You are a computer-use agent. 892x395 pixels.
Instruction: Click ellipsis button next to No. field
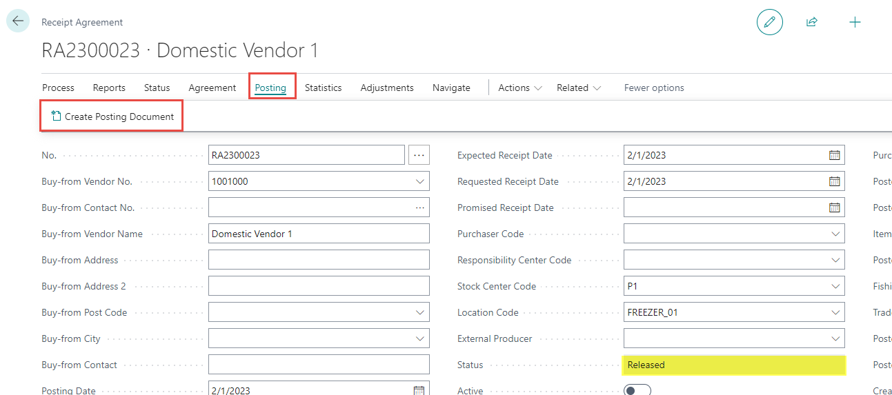coord(419,155)
